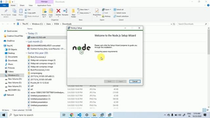
Task: Collapse the Earlier this year (59) group
Action: (26, 53)
